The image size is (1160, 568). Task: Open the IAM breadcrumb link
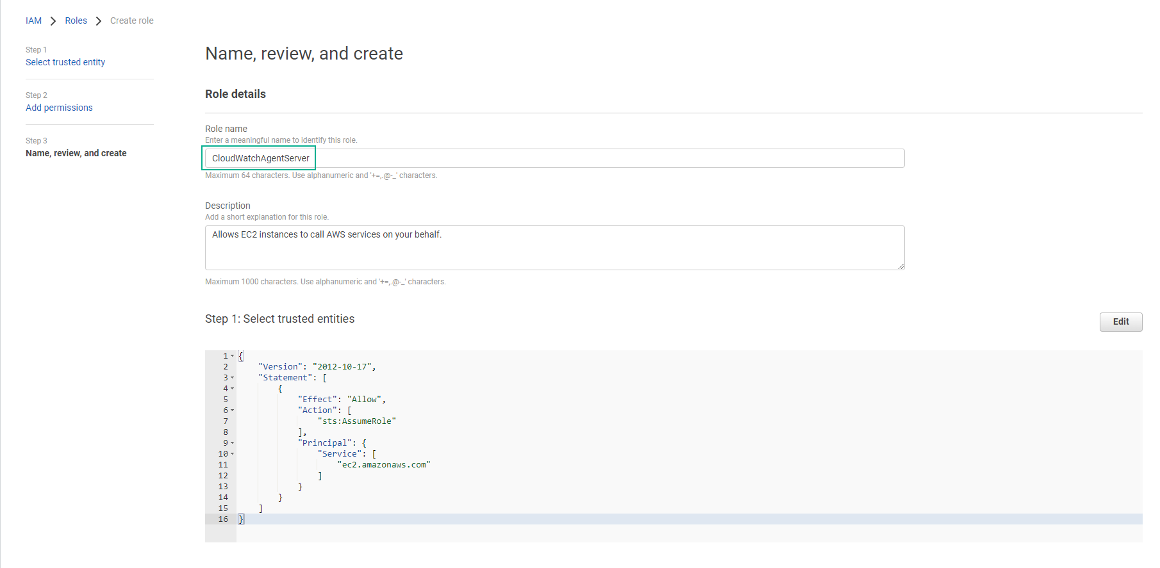33,20
